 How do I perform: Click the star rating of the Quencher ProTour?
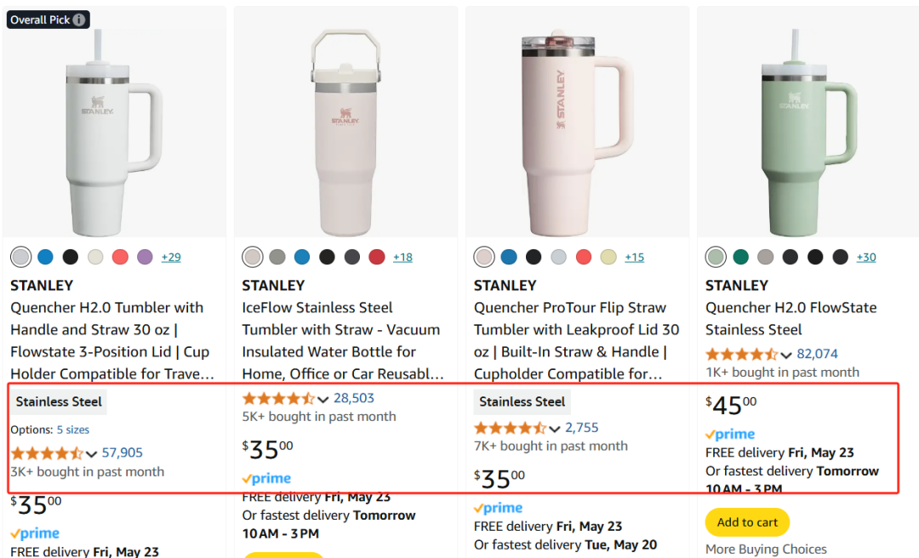pos(510,428)
